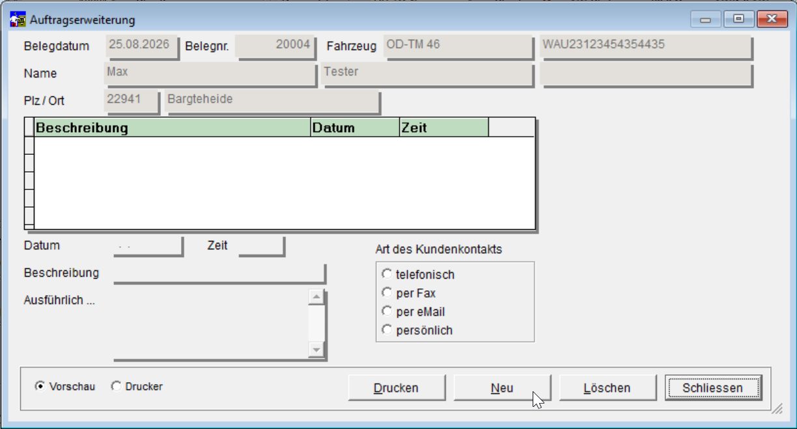The height and width of the screenshot is (429, 797).
Task: Click the Auftragserweiterung window title icon
Action: [19, 20]
